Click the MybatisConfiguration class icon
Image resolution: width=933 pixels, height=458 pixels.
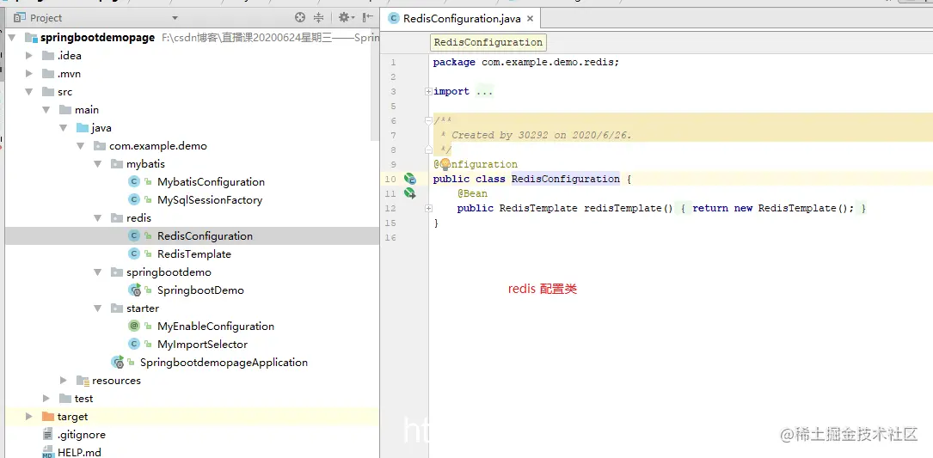click(x=134, y=182)
